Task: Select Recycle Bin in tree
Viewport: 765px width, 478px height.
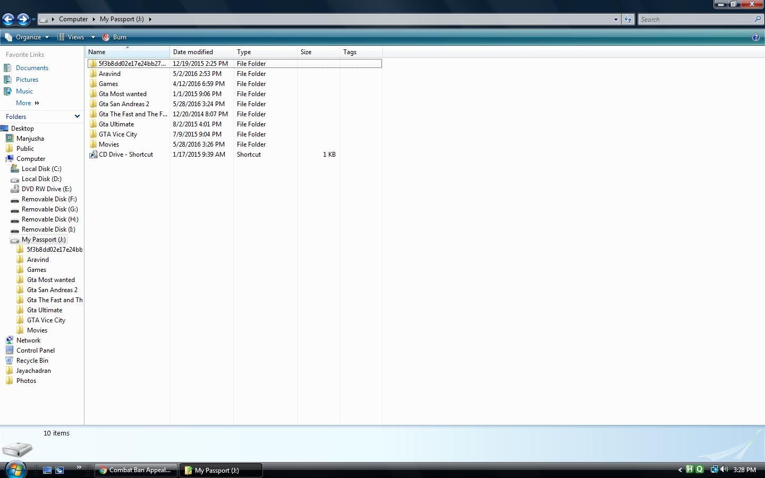Action: pos(32,361)
